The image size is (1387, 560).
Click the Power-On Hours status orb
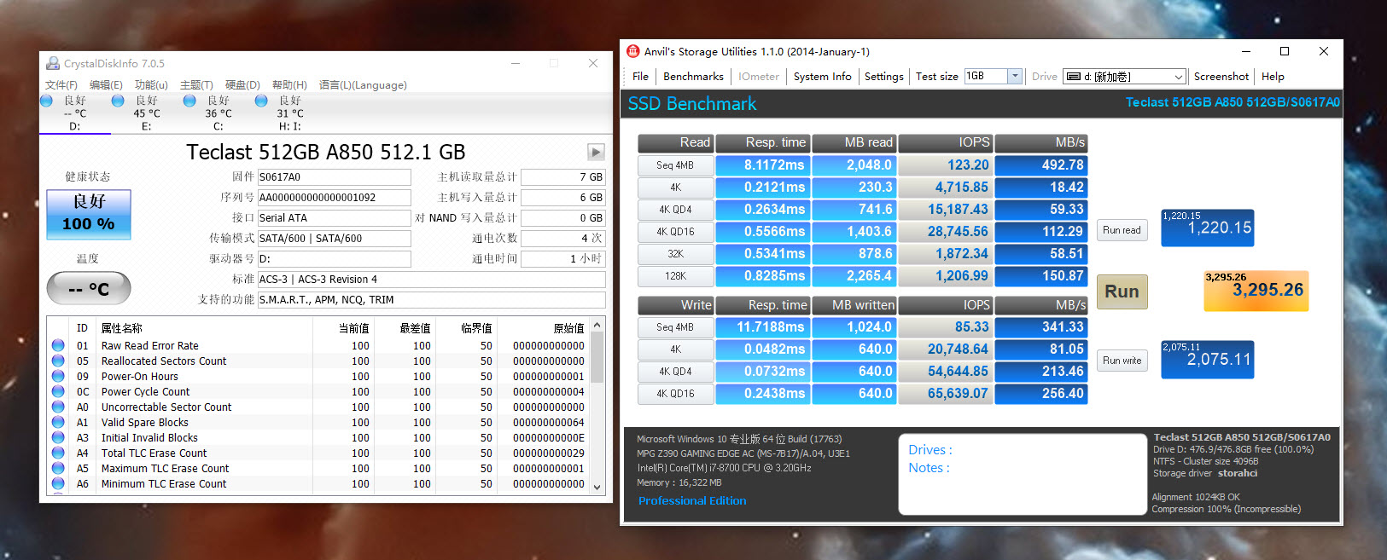[x=58, y=377]
